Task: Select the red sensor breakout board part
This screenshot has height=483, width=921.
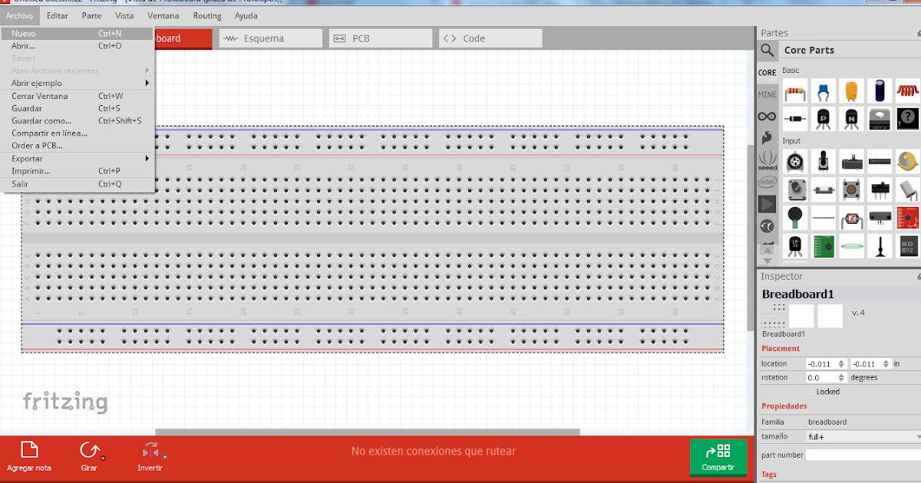Action: click(908, 218)
